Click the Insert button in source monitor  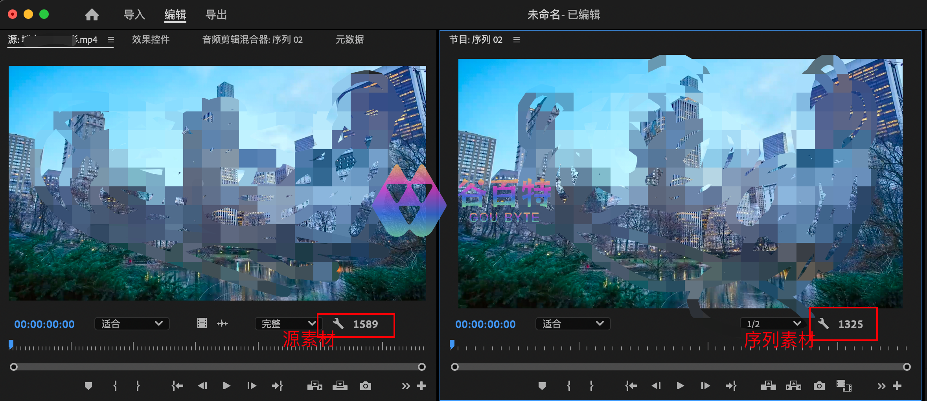click(x=315, y=386)
